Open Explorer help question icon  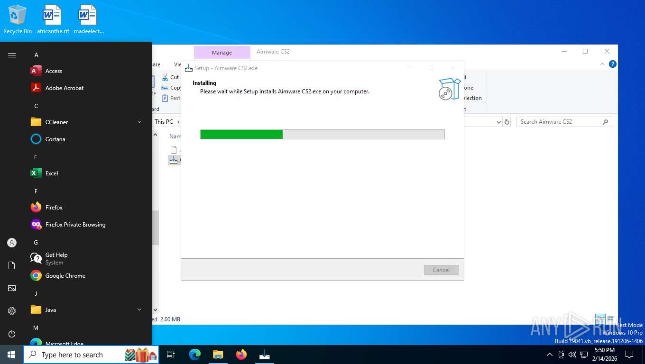pos(613,64)
